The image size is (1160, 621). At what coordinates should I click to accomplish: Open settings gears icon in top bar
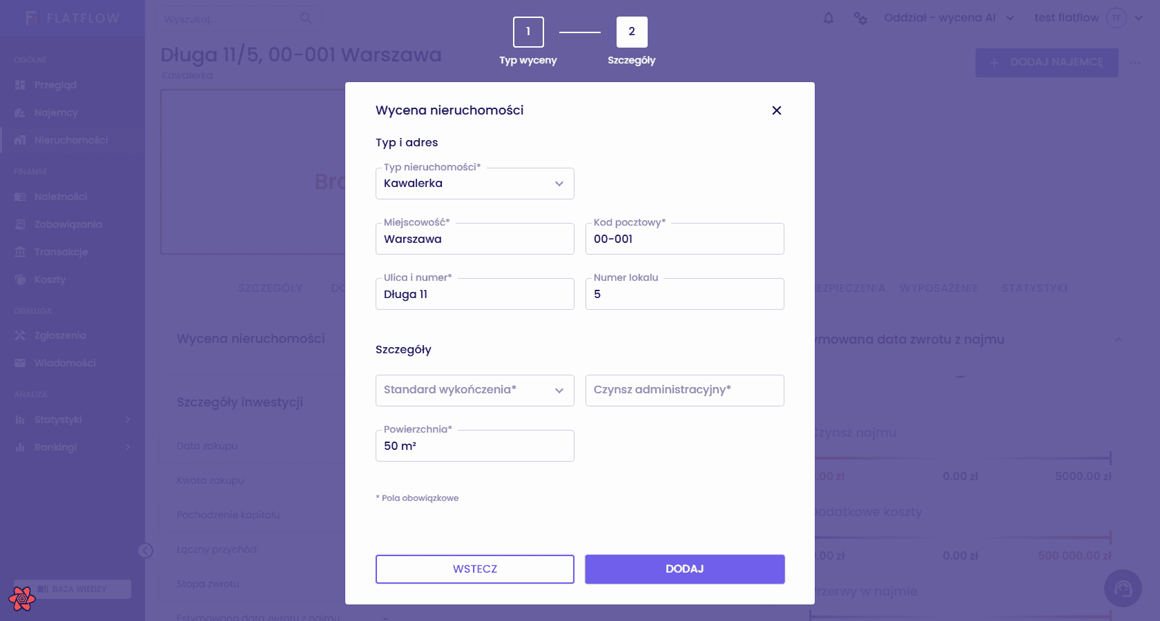click(x=860, y=19)
